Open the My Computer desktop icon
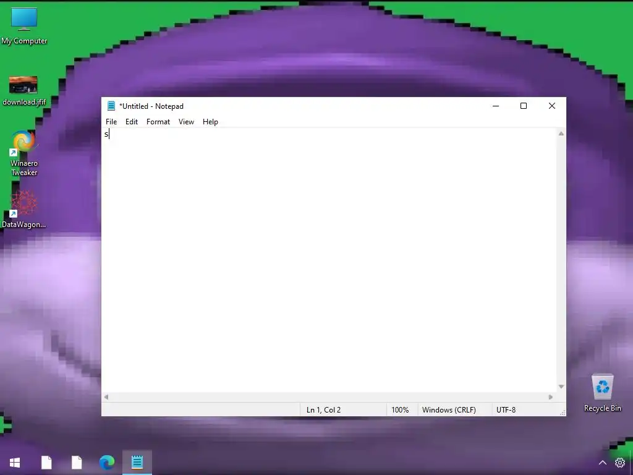633x475 pixels. (x=24, y=26)
